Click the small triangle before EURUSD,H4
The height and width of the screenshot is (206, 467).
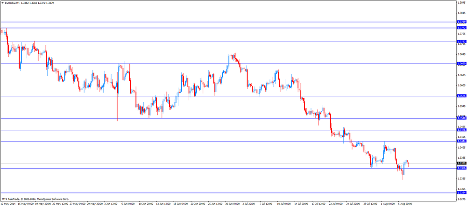click(x=3, y=3)
